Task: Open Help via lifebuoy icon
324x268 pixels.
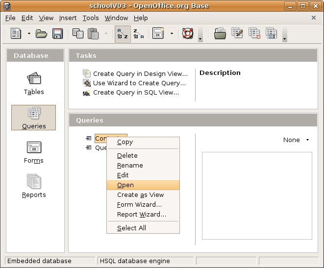Action: [188, 34]
